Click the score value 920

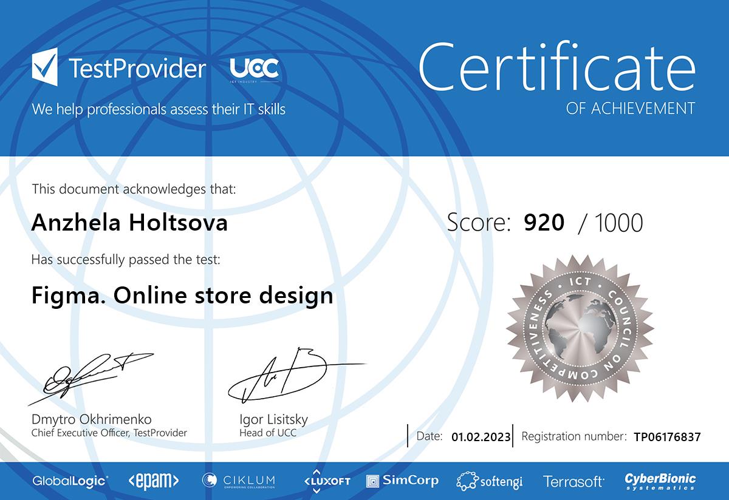(544, 223)
